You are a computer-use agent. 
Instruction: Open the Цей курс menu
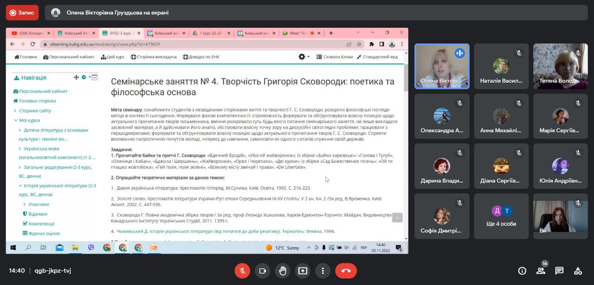pyautogui.click(x=113, y=57)
